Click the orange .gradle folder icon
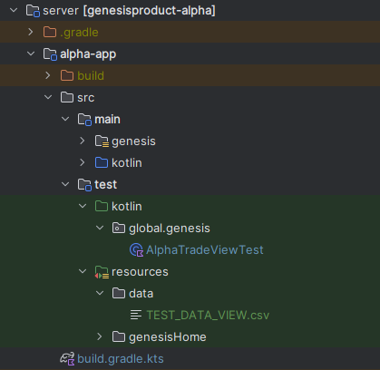The width and height of the screenshot is (380, 370). pyautogui.click(x=50, y=32)
